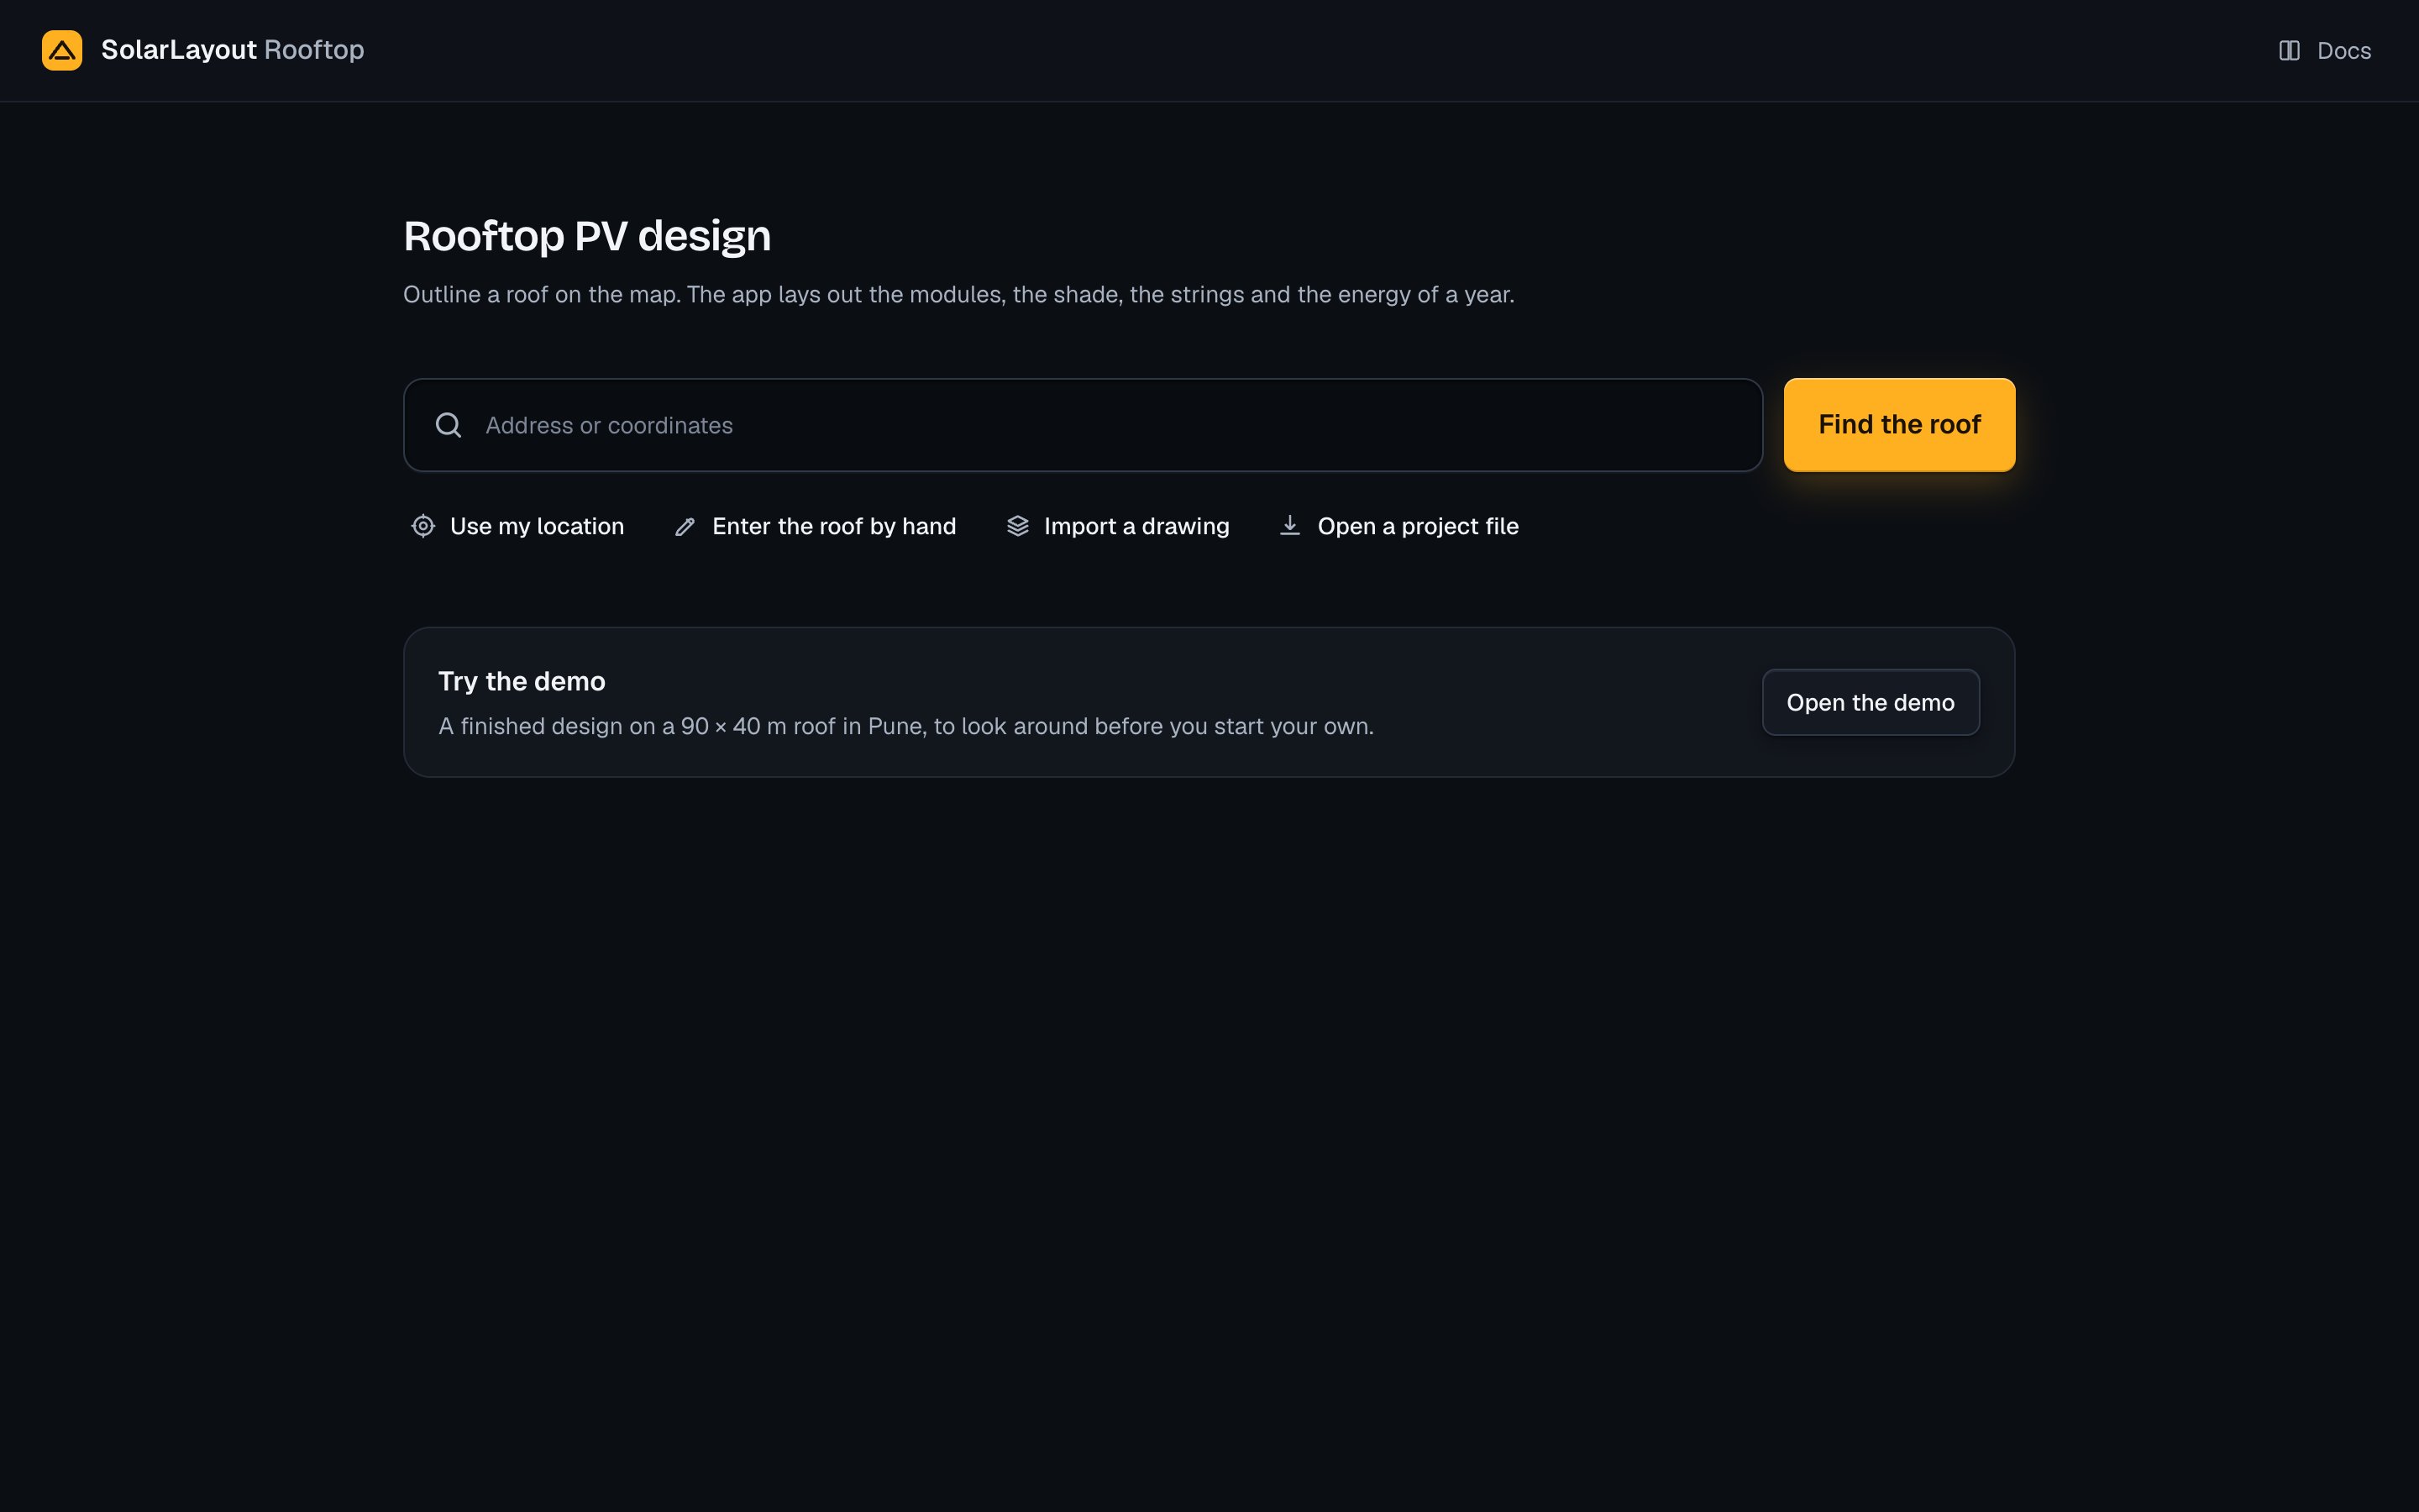Viewport: 2419px width, 1512px height.
Task: Click the SolarLayout logo icon
Action: [62, 50]
